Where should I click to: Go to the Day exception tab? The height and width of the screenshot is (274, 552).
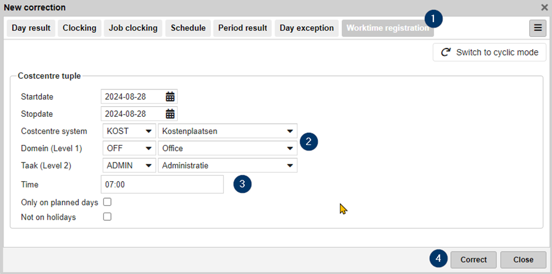point(307,28)
